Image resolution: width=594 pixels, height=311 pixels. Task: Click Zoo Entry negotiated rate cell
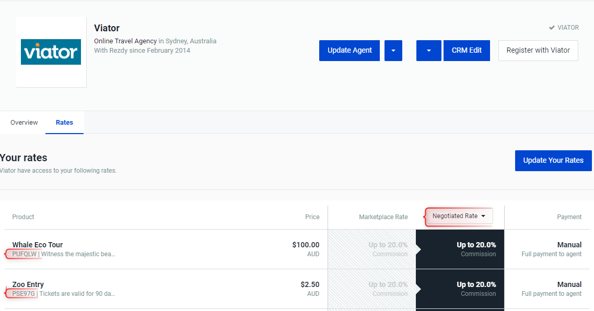(x=460, y=289)
